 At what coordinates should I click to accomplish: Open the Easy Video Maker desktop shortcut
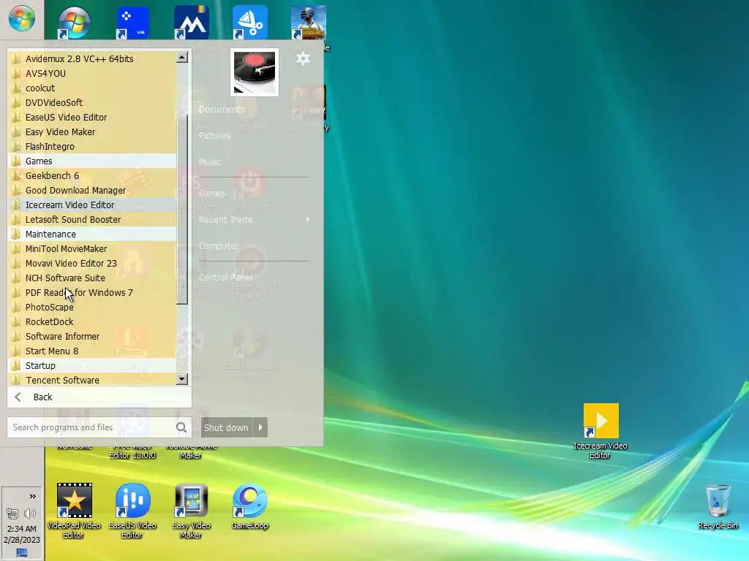tap(191, 511)
